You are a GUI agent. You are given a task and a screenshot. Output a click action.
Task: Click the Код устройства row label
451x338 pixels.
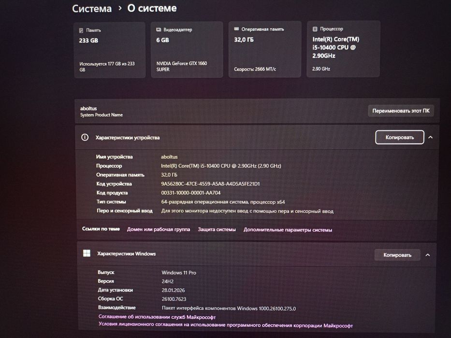pos(114,183)
